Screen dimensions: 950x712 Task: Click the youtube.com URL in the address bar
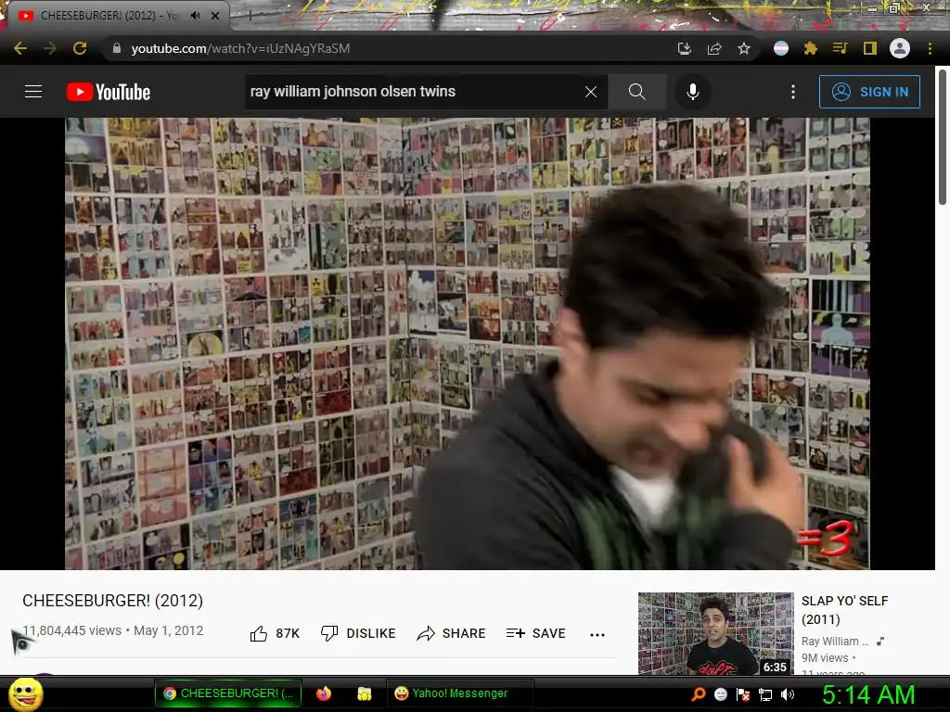[x=240, y=48]
